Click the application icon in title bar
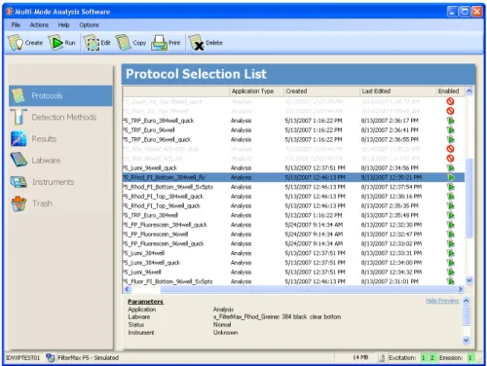This screenshot has height=366, width=487. coord(10,12)
